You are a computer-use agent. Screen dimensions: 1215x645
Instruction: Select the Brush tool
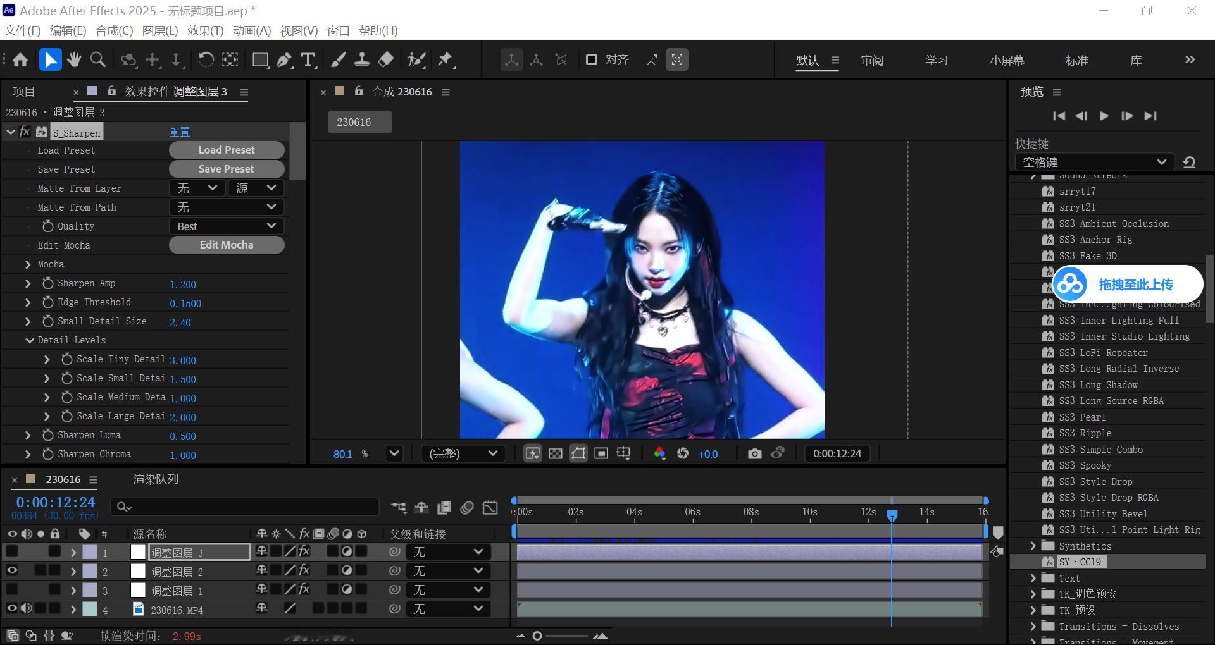338,60
